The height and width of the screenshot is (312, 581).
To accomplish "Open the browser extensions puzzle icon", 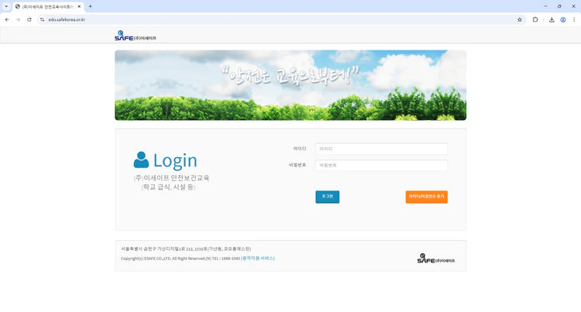I will (x=535, y=19).
